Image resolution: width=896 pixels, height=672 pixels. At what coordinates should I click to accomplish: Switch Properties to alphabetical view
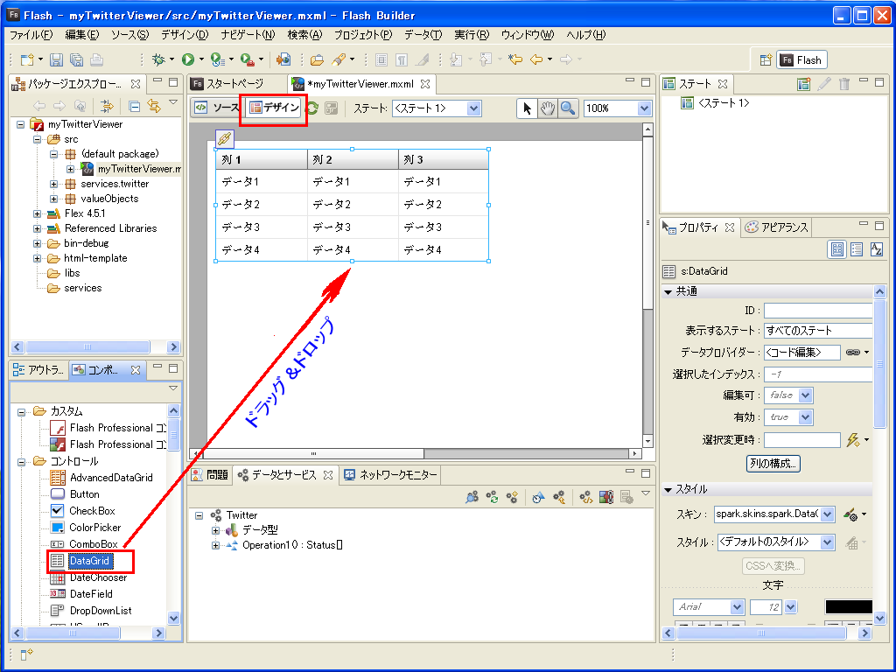coord(876,249)
